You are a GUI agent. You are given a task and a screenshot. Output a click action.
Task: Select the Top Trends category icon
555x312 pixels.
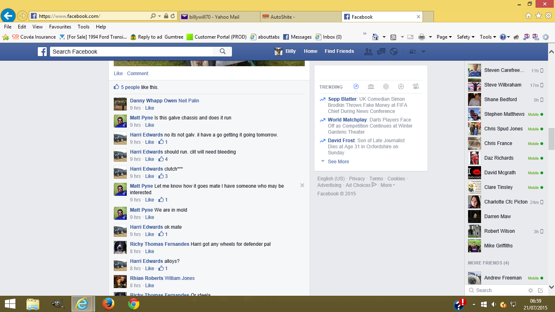coord(356,87)
